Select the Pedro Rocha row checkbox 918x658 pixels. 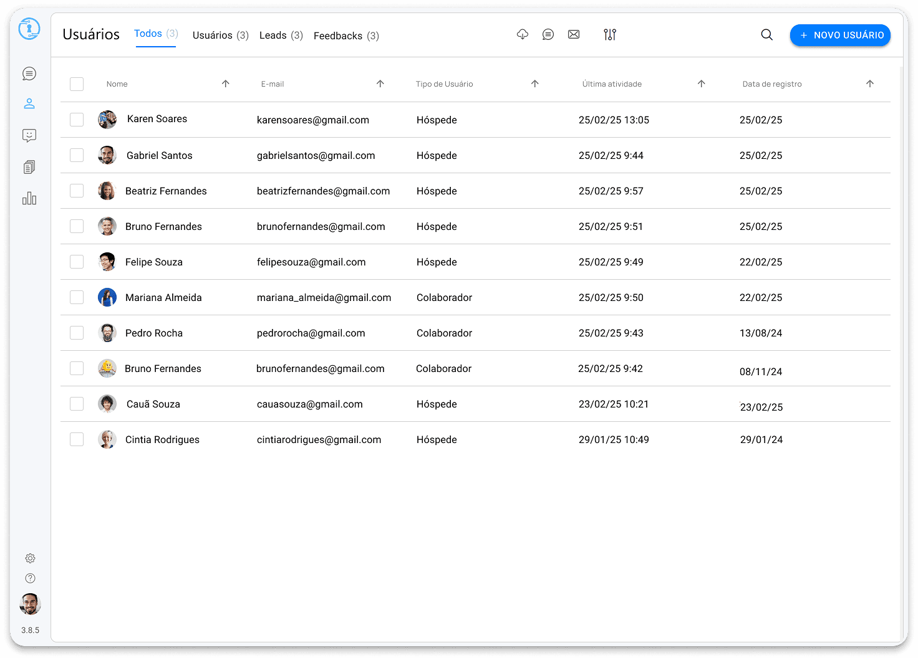pyautogui.click(x=77, y=333)
